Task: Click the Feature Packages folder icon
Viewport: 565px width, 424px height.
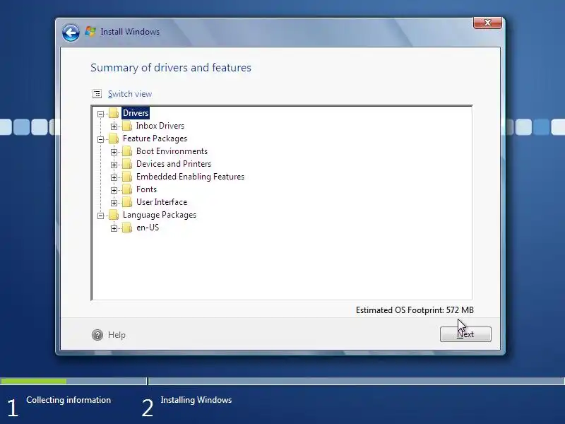Action: click(x=114, y=139)
